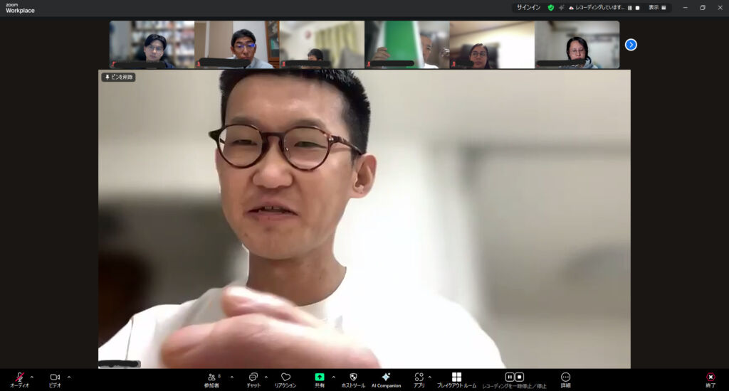Open the アプリ apps icon
The height and width of the screenshot is (391, 729).
click(x=419, y=377)
